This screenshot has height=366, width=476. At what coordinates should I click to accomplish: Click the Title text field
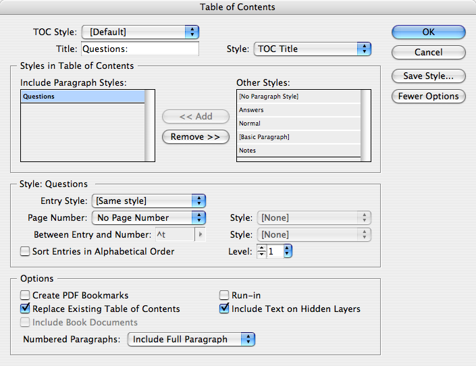pyautogui.click(x=140, y=49)
